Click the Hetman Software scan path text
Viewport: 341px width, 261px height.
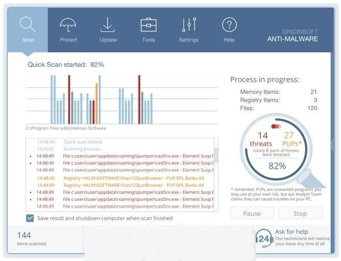[x=66, y=128]
